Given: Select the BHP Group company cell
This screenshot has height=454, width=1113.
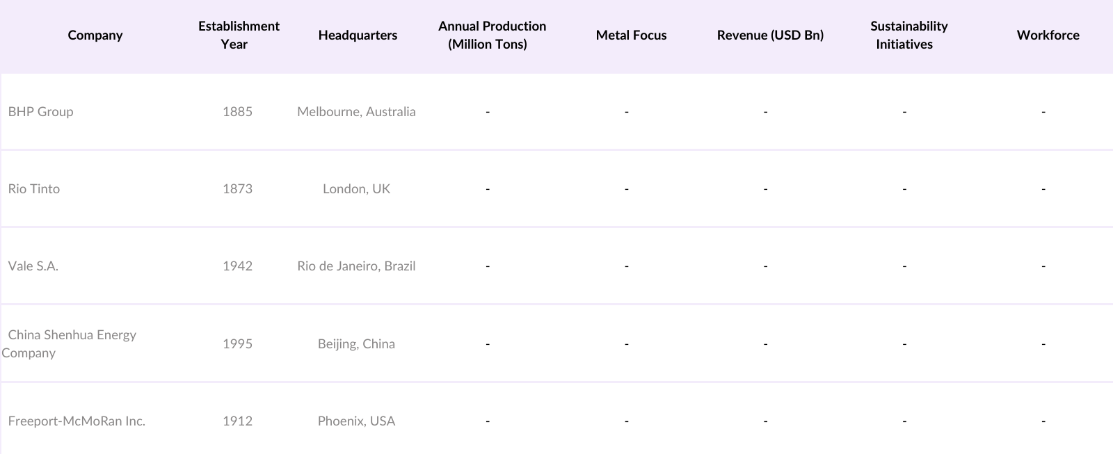Looking at the screenshot, I should [x=40, y=112].
